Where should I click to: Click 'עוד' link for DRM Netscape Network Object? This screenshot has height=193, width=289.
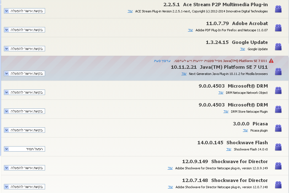(x=221, y=92)
